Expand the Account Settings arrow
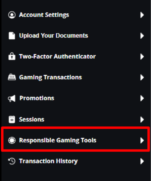 coord(142,15)
